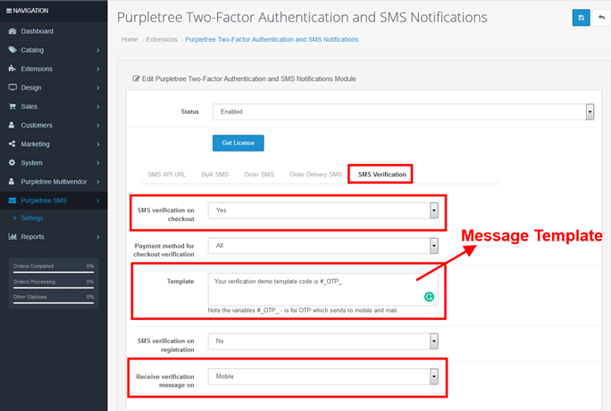Click the Catalog tags icon
Viewport: 611px width, 411px height.
(13, 50)
